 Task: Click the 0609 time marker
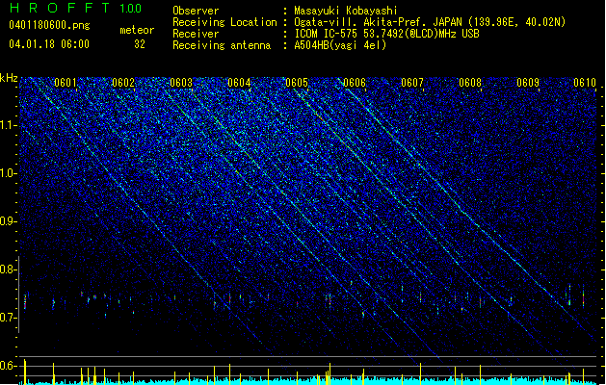[x=528, y=83]
